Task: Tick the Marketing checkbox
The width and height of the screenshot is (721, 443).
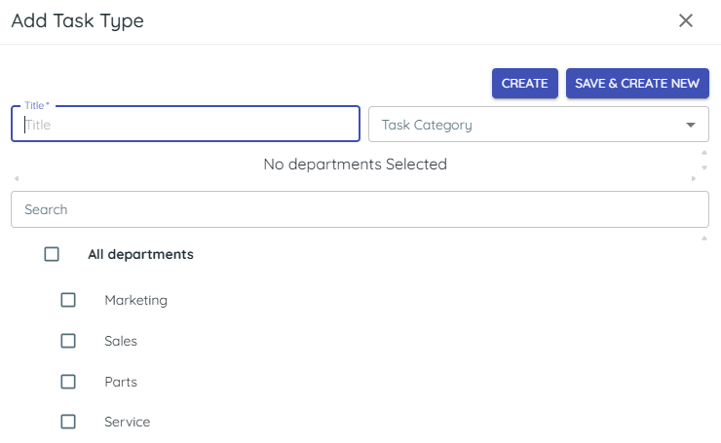Action: [68, 300]
